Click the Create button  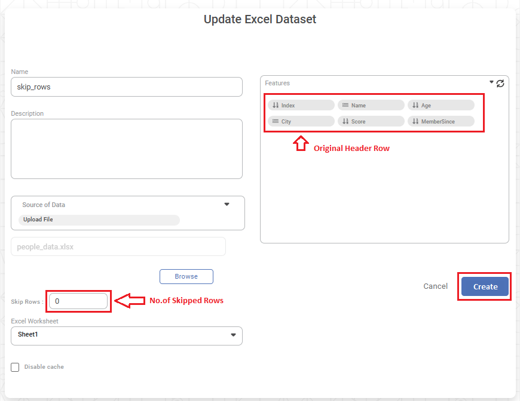tap(485, 286)
